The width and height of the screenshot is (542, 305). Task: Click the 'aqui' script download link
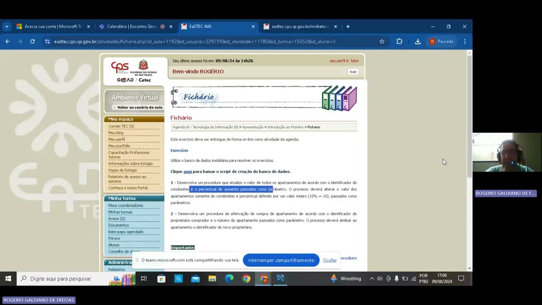pyautogui.click(x=188, y=172)
